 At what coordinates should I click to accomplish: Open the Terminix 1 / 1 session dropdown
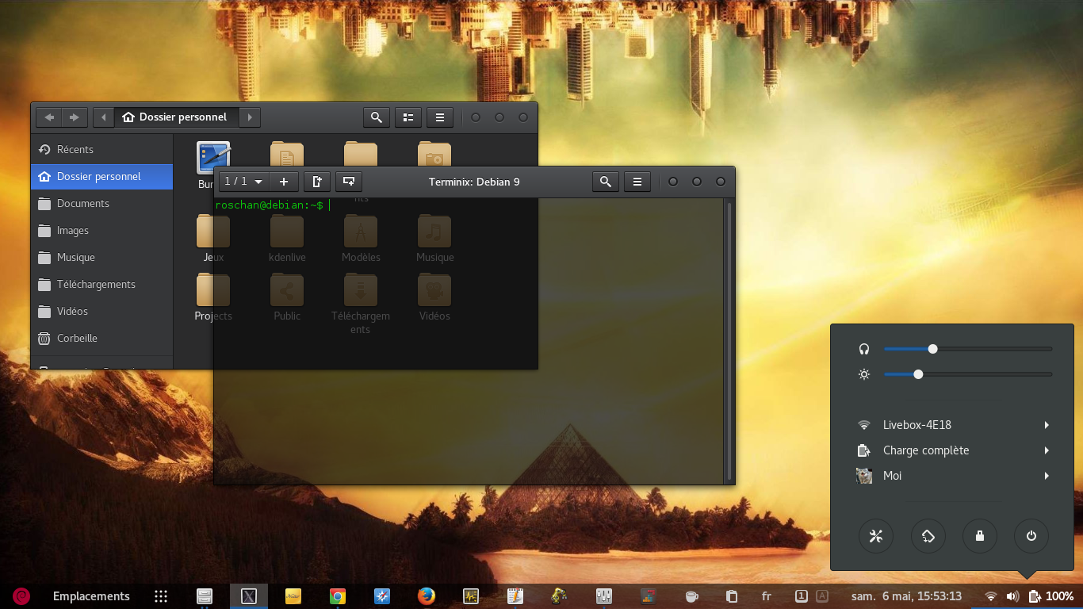coord(243,182)
